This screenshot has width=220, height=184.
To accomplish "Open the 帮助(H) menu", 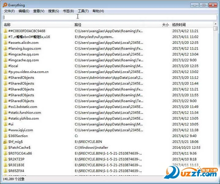I will tap(98, 11).
